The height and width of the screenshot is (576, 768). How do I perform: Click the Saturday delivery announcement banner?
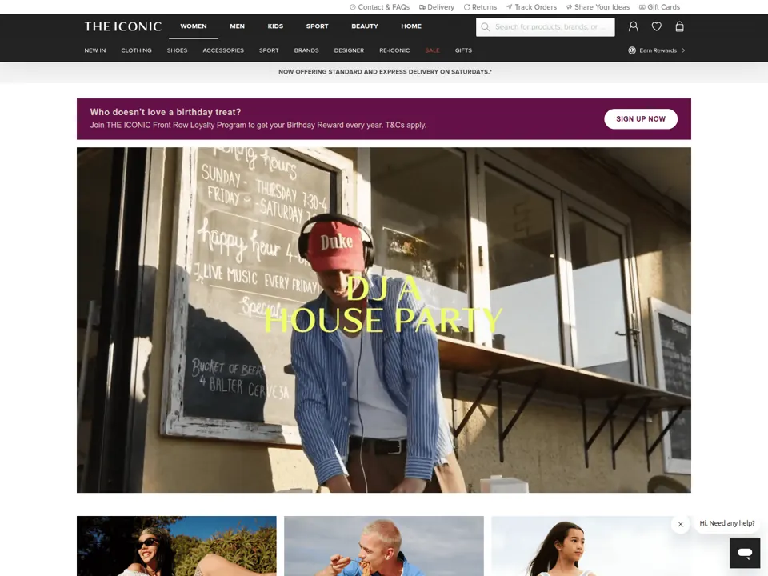click(x=385, y=71)
